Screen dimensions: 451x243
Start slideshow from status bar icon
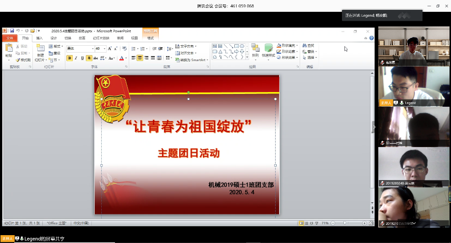317,223
